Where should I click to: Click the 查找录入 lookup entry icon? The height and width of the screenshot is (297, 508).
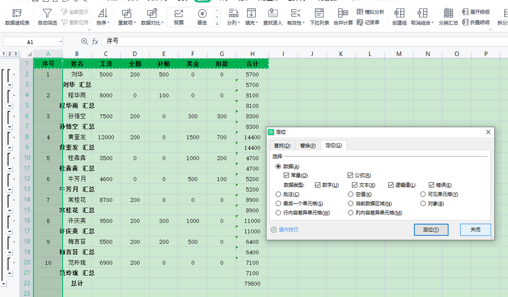tap(273, 13)
